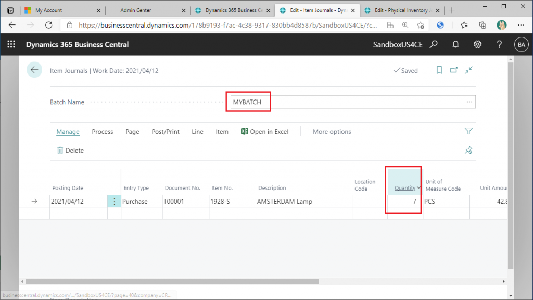Viewport: 533px width, 300px height.
Task: Open in Excel
Action: [x=265, y=132]
